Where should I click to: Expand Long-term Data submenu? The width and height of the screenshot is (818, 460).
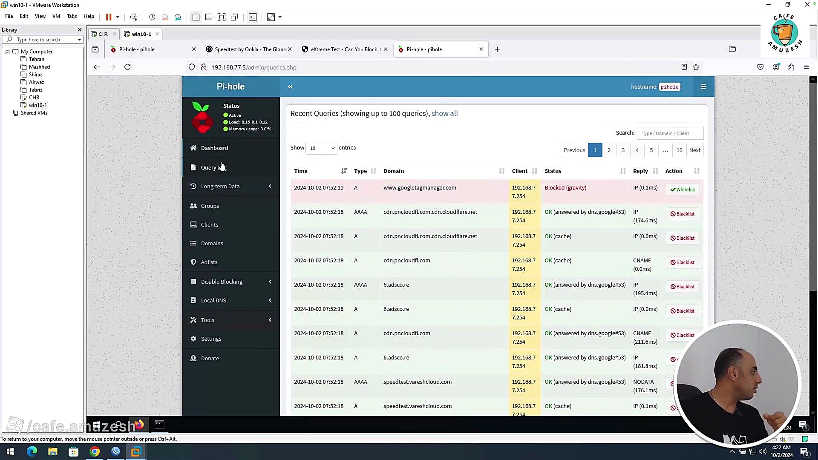coord(230,186)
